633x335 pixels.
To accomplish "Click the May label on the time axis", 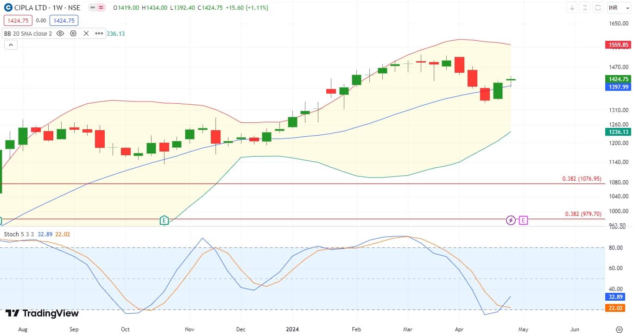I will 523,329.
